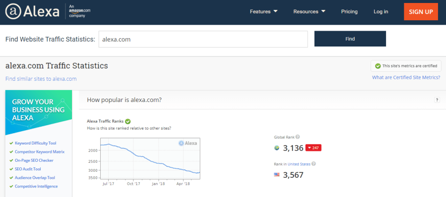Click the site's metrics are certified badge
Image resolution: width=446 pixels, height=197 pixels.
[406, 66]
